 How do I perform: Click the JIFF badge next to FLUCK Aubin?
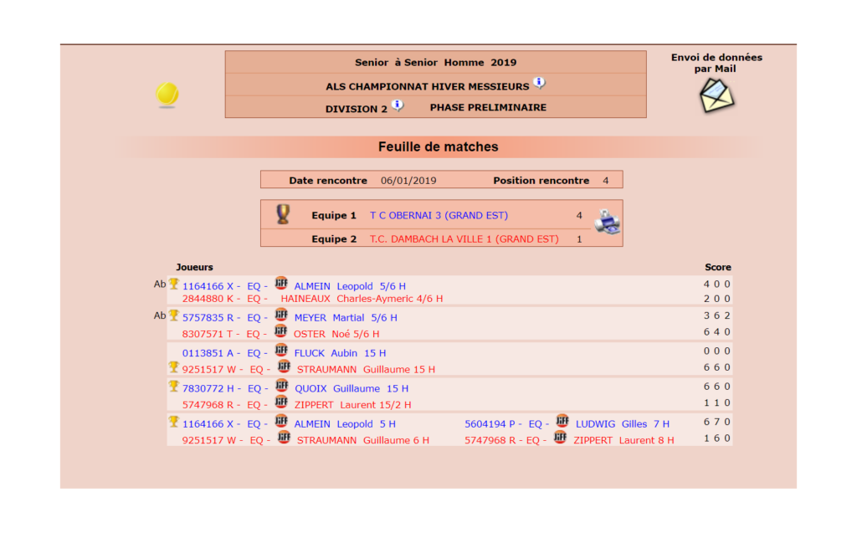click(x=281, y=351)
